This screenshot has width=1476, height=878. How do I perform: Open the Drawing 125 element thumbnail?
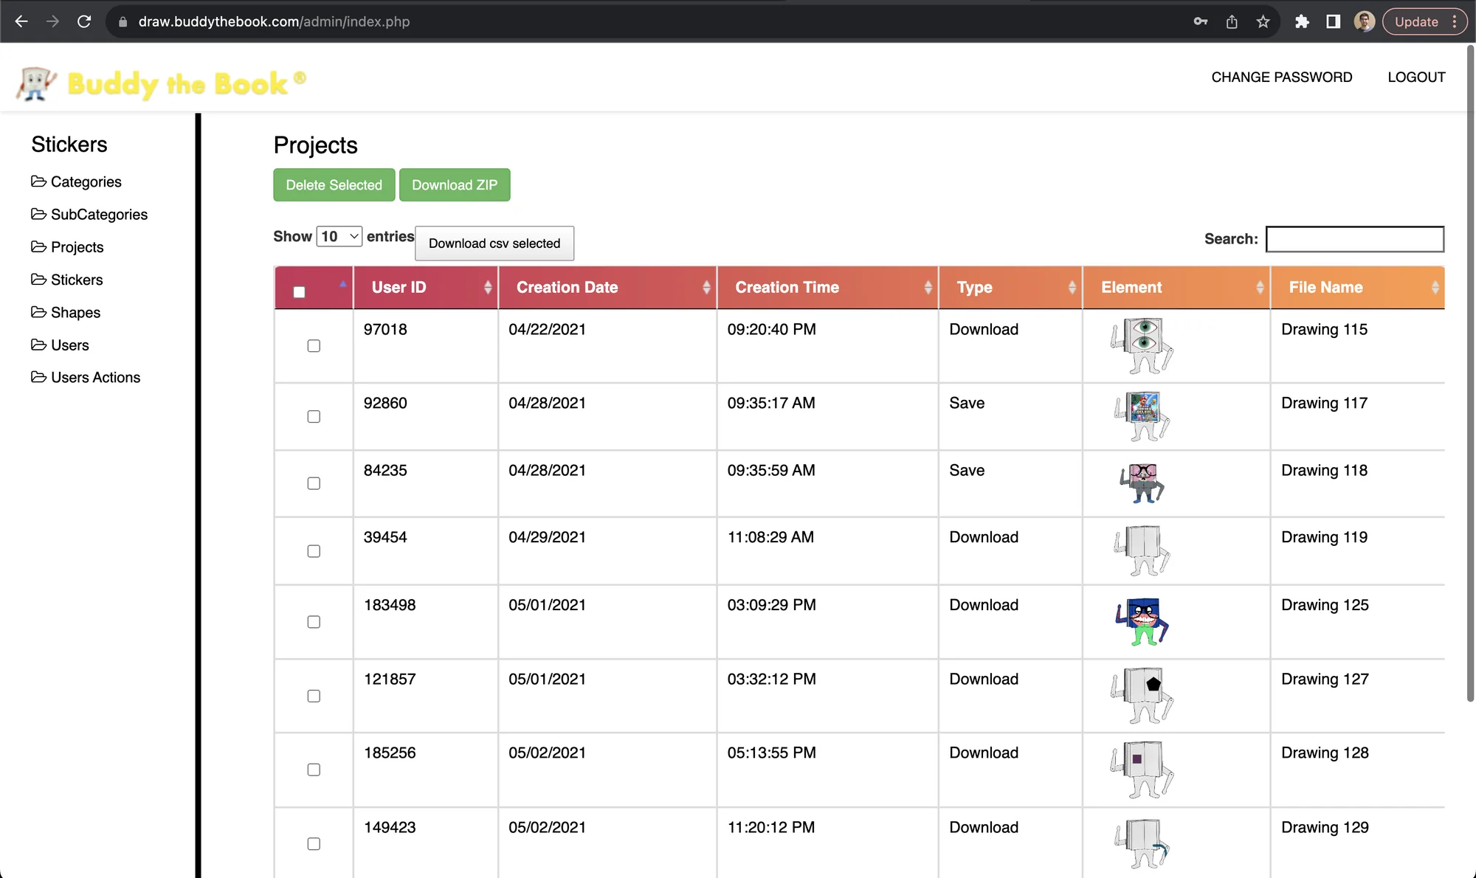1142,622
